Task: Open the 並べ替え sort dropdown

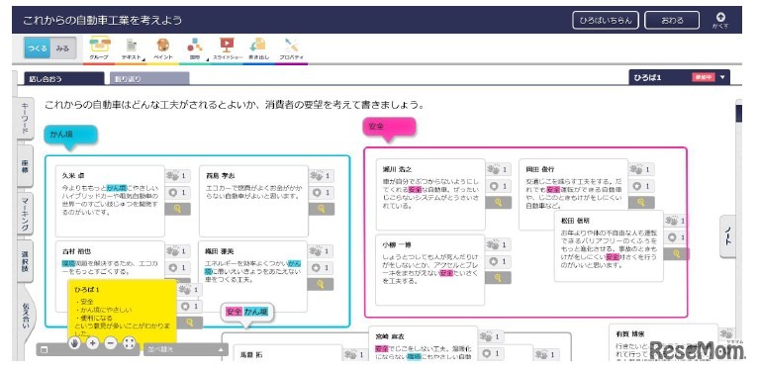Action: click(x=185, y=349)
